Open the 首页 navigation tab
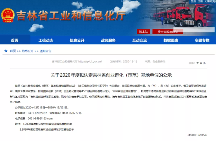The height and width of the screenshot is (143, 216). coord(15,40)
